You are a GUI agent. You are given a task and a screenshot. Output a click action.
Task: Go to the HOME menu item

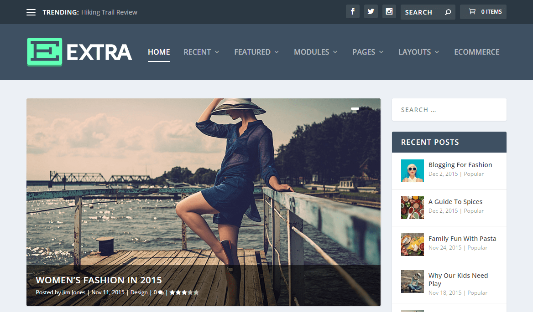pos(159,52)
